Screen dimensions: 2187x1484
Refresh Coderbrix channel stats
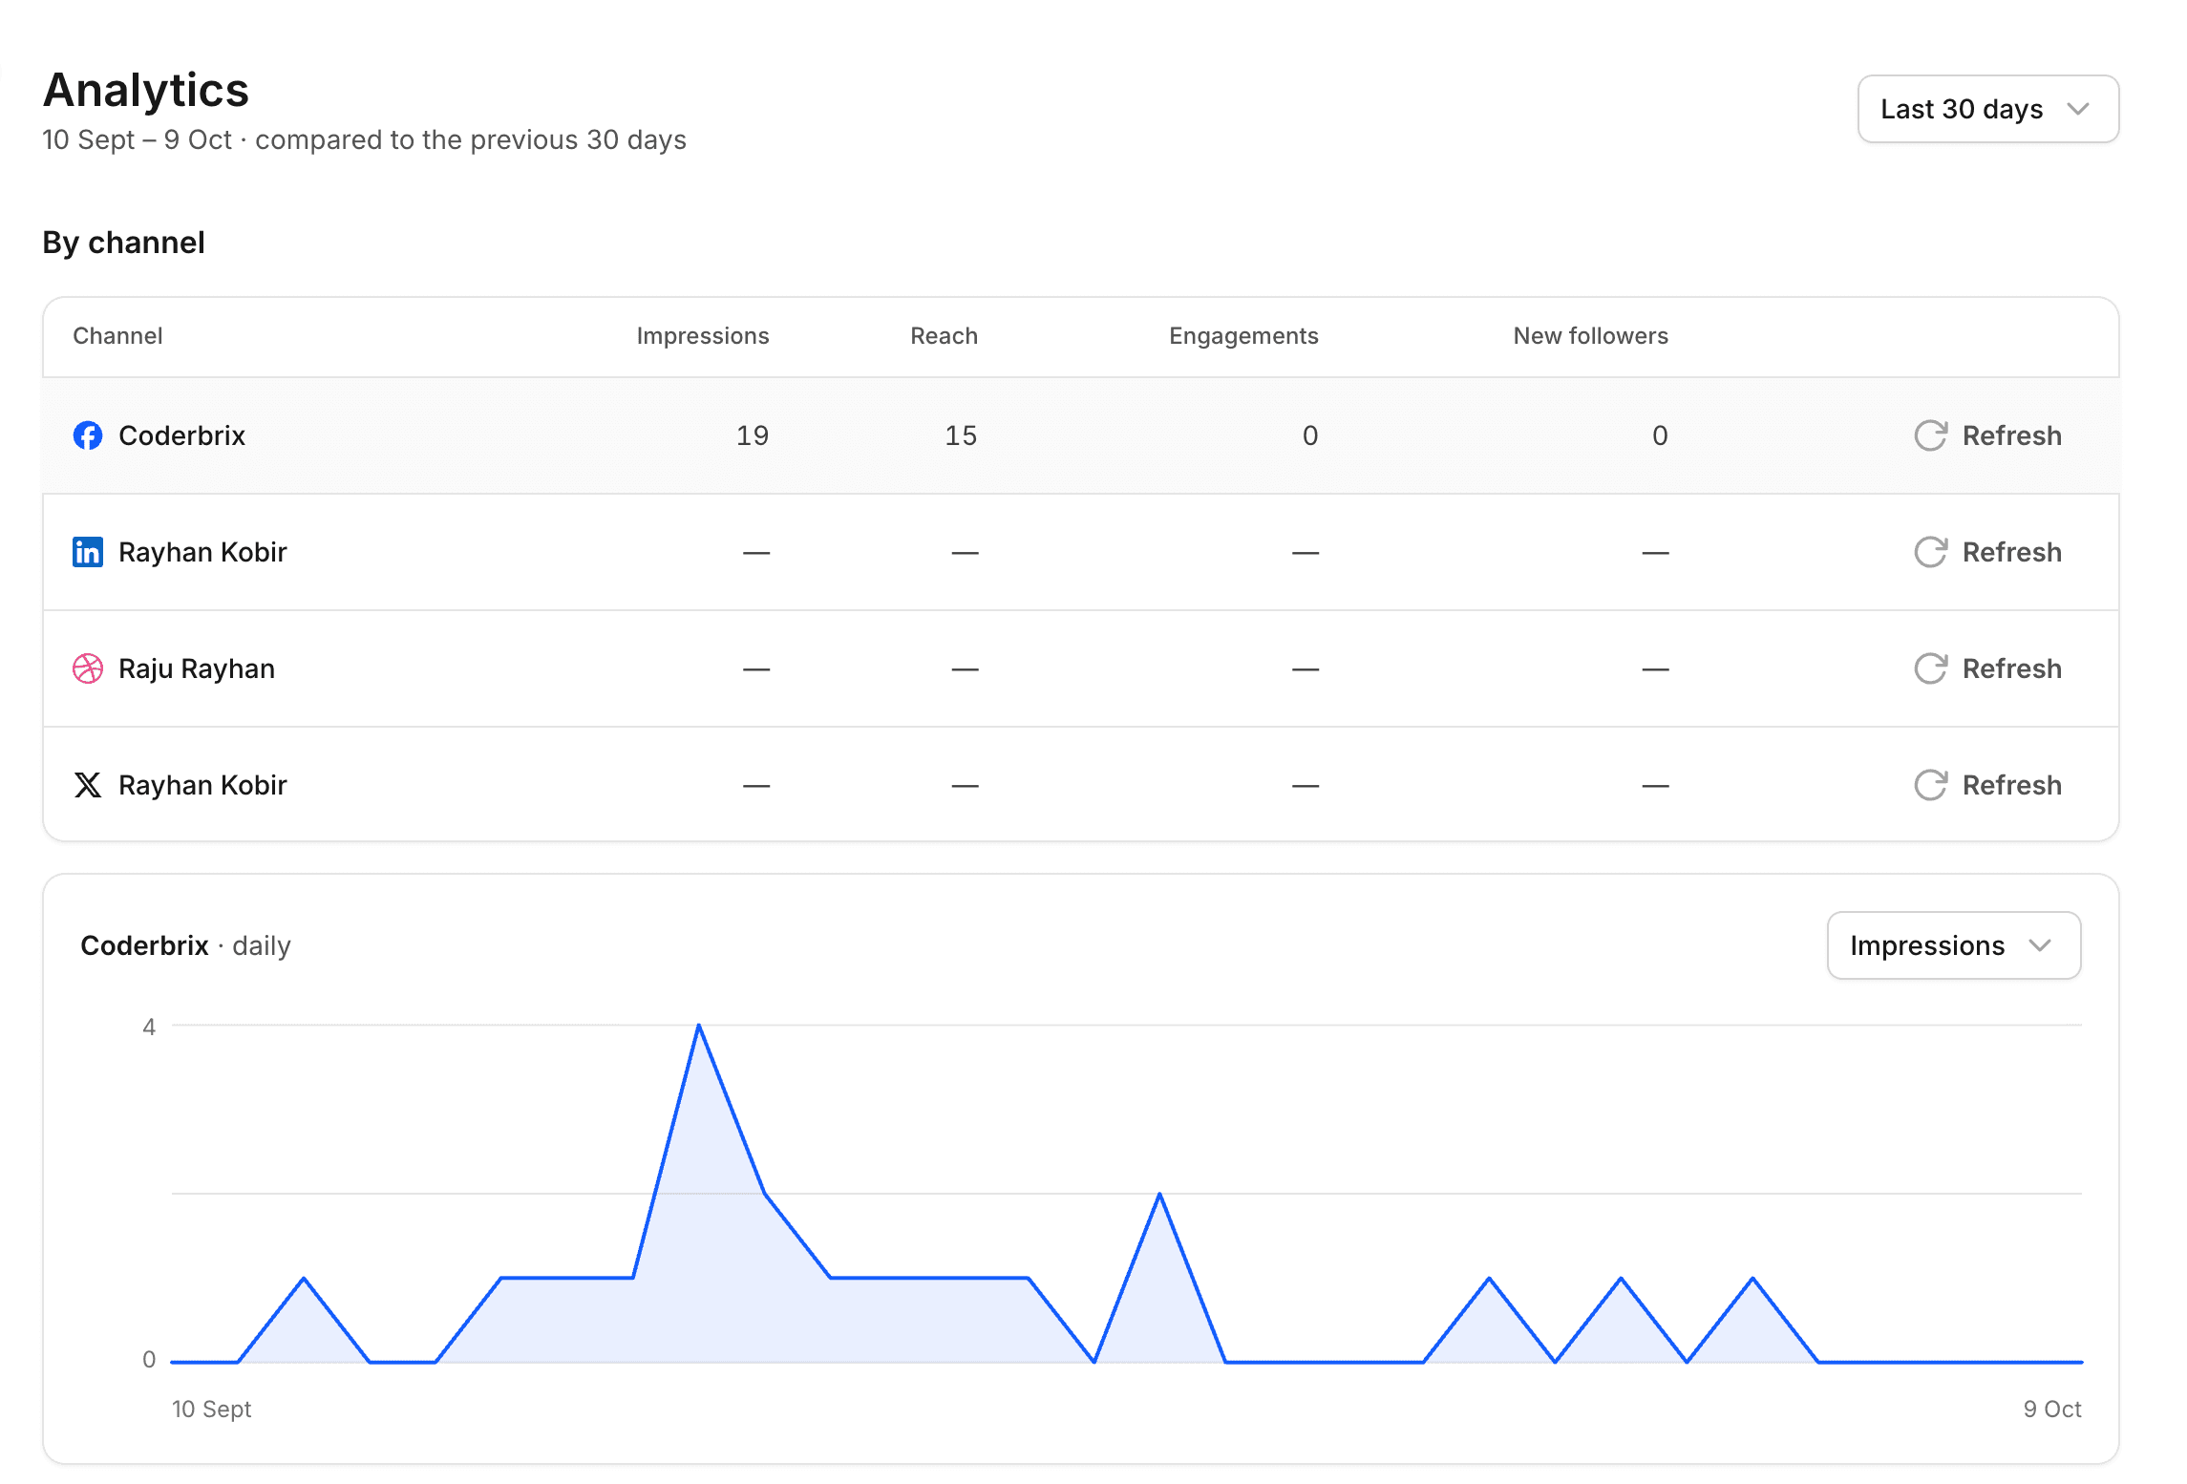tap(1988, 435)
